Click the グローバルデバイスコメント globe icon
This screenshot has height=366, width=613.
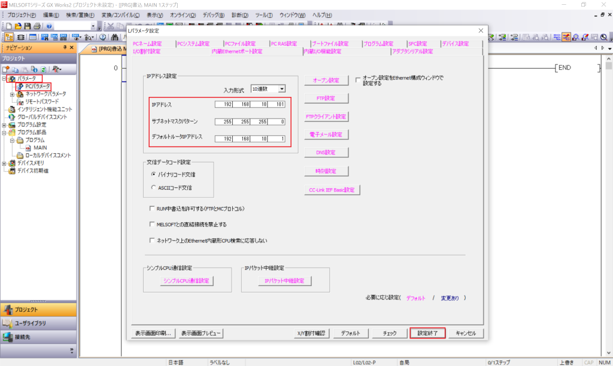click(x=12, y=117)
